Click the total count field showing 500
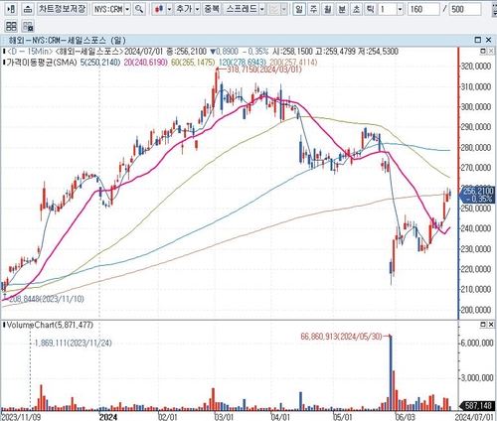Image resolution: width=497 pixels, height=421 pixels. pos(465,9)
